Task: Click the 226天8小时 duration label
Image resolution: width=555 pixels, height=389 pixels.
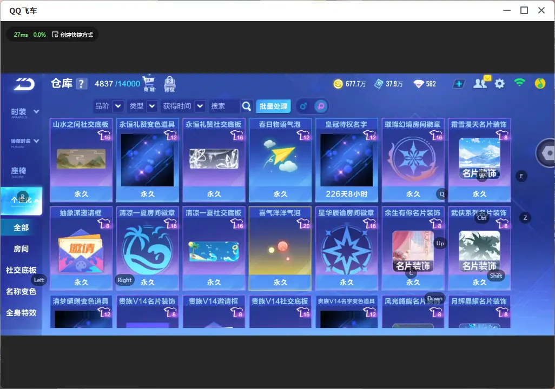Action: click(347, 194)
